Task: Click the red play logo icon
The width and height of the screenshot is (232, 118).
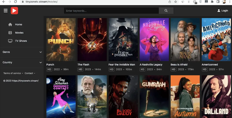Action: click(x=14, y=11)
